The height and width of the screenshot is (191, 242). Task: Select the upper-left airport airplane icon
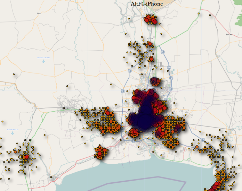point(43,61)
